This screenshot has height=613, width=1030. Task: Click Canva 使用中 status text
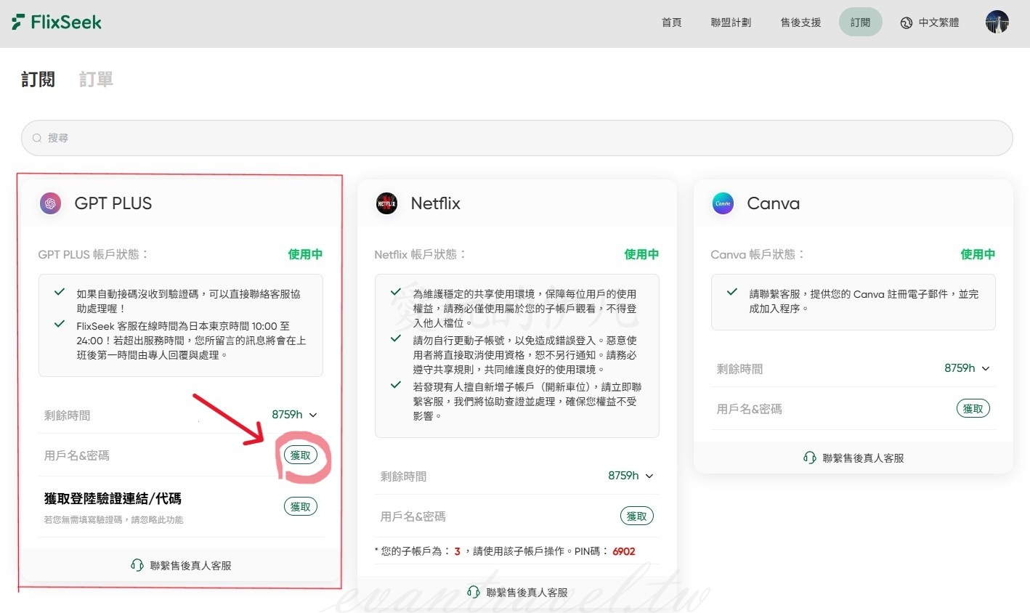[978, 254]
